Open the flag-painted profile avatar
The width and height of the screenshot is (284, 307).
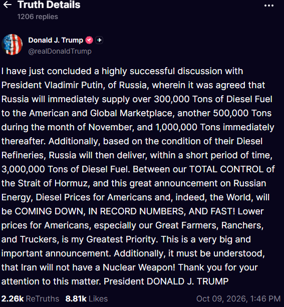pos(12,45)
